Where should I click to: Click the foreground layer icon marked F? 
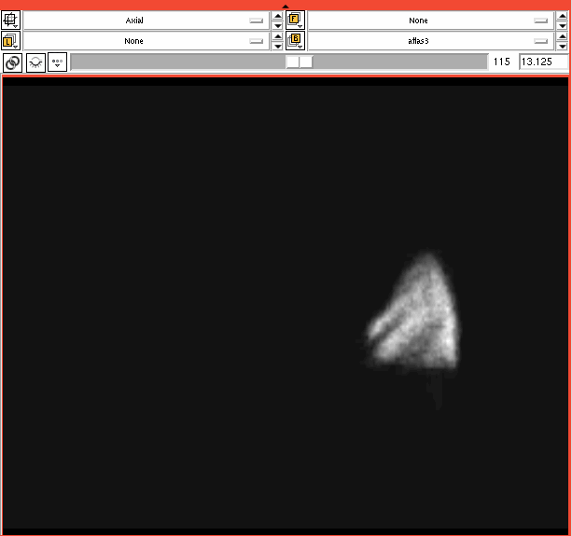[296, 20]
